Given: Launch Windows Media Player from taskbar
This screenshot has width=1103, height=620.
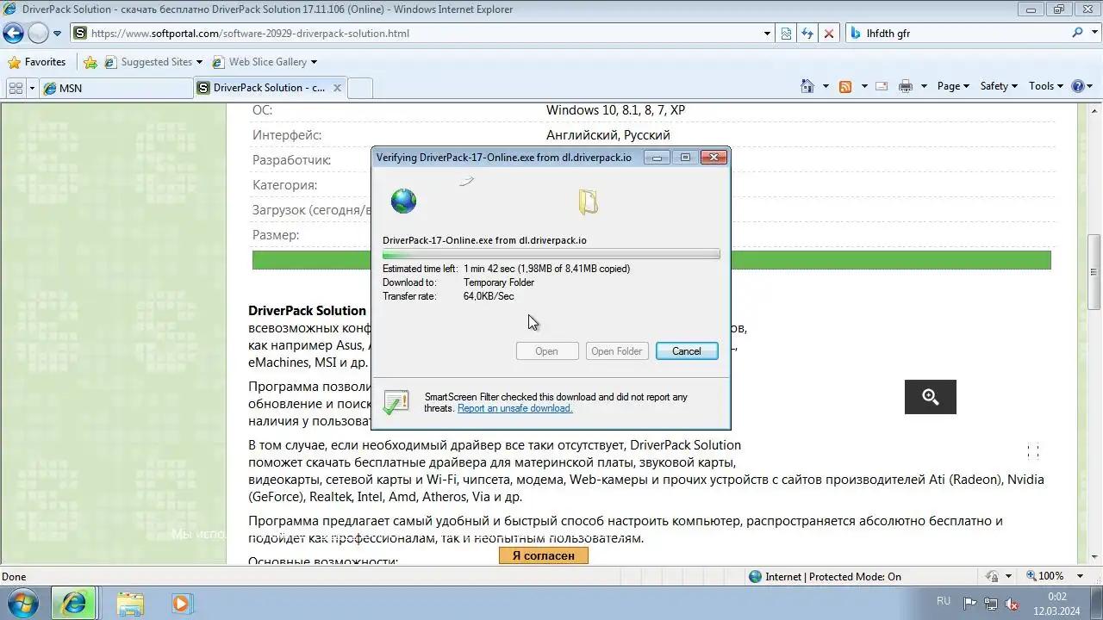Looking at the screenshot, I should [x=182, y=603].
